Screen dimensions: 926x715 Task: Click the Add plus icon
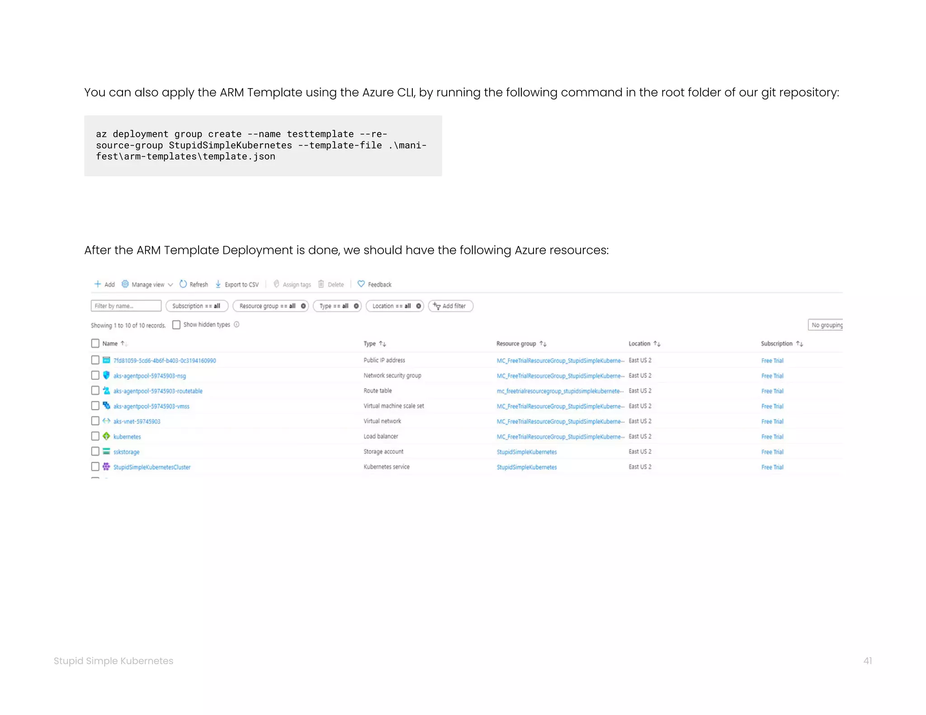pyautogui.click(x=97, y=284)
